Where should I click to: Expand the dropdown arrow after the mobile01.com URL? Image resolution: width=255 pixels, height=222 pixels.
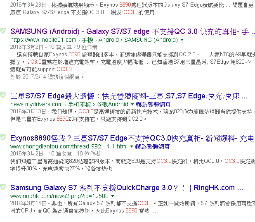click(182, 40)
